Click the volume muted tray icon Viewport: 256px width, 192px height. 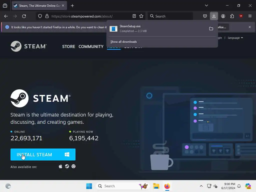215,186
